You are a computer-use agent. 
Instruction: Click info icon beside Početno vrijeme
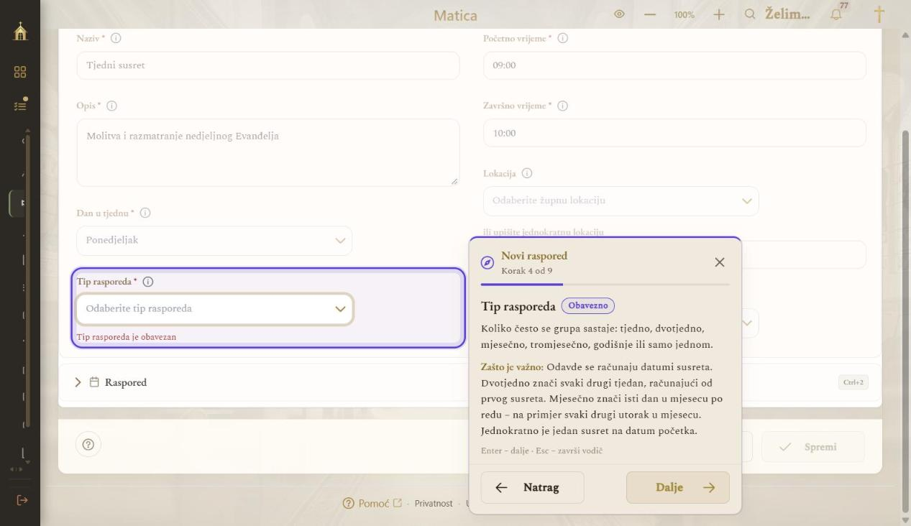click(563, 38)
